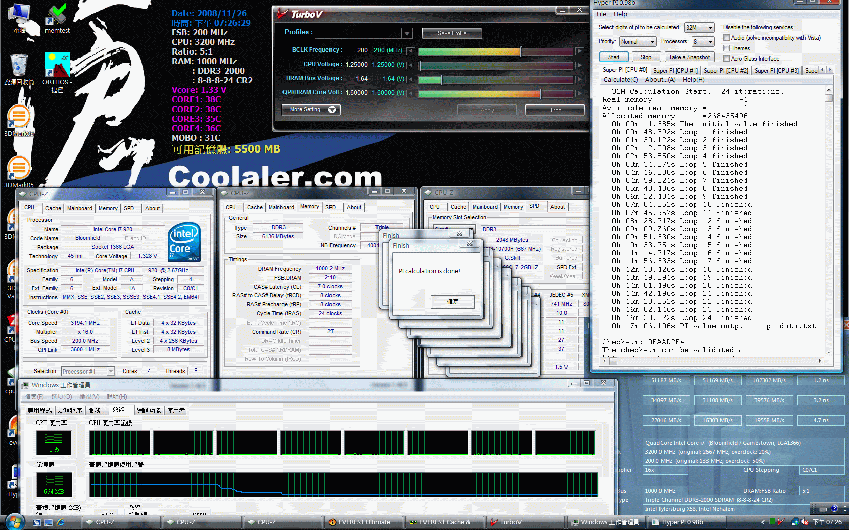849x530 pixels.
Task: Decrease DRAM Bus Voltage with its left arrow
Action: pos(411,79)
